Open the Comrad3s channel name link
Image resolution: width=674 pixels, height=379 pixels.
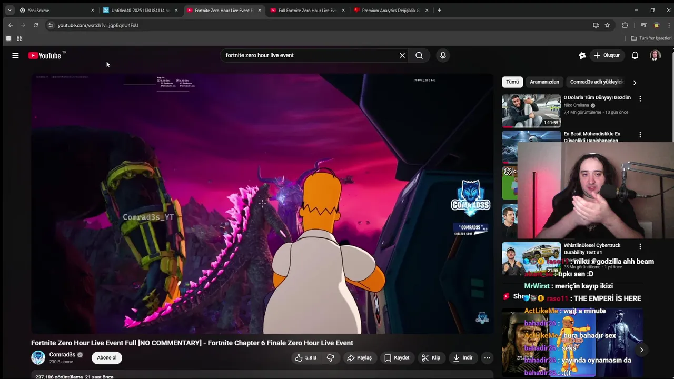(62, 355)
